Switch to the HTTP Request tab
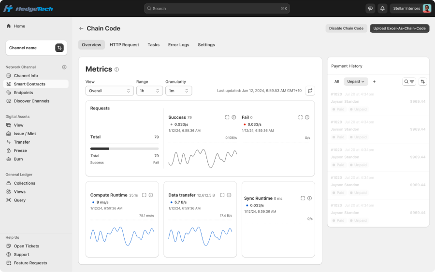Image resolution: width=435 pixels, height=272 pixels. point(124,45)
